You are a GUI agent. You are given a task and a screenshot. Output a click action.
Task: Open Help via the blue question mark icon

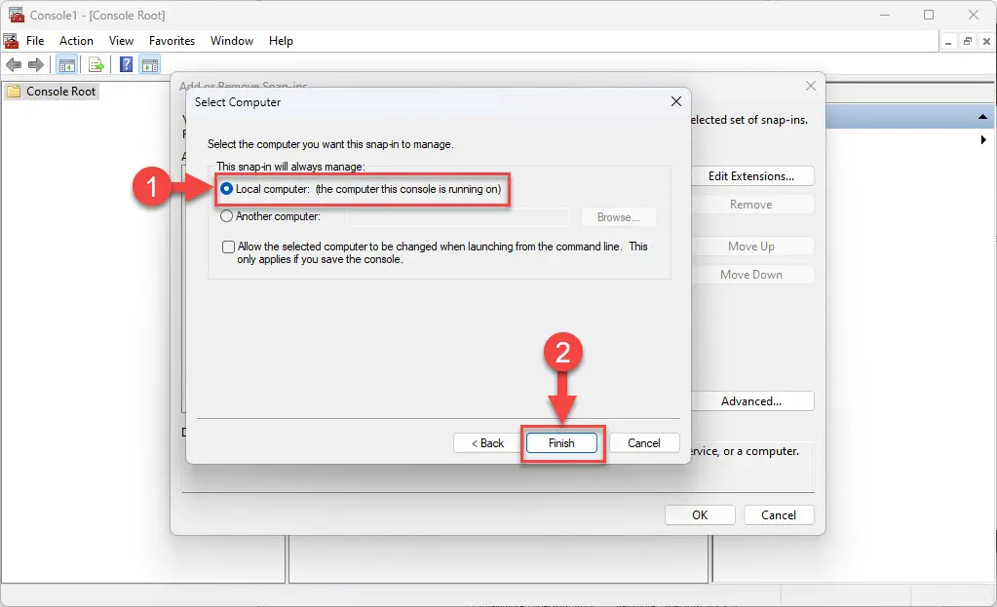click(x=126, y=65)
